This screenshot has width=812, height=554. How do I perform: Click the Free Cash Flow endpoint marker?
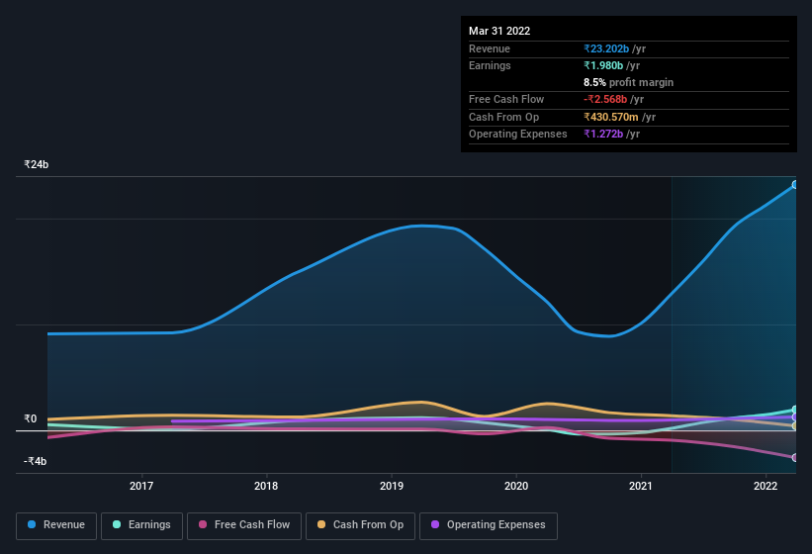[x=795, y=458]
